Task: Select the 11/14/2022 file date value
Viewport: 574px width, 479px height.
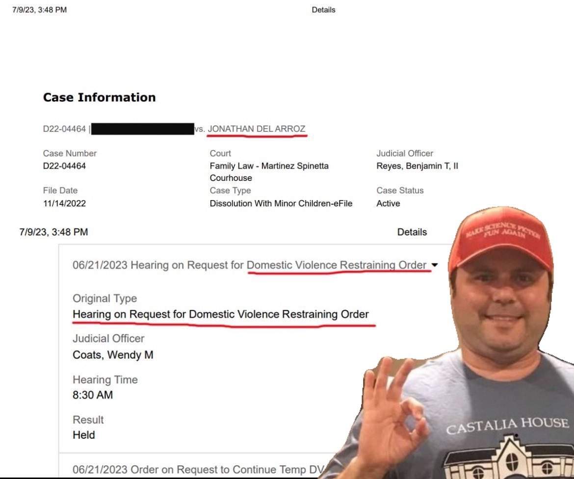Action: [64, 203]
